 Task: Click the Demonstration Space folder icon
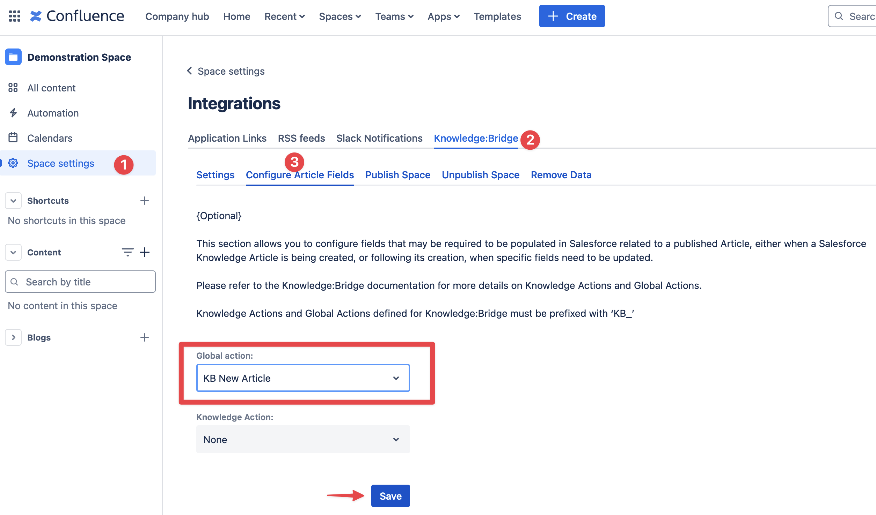pos(13,57)
